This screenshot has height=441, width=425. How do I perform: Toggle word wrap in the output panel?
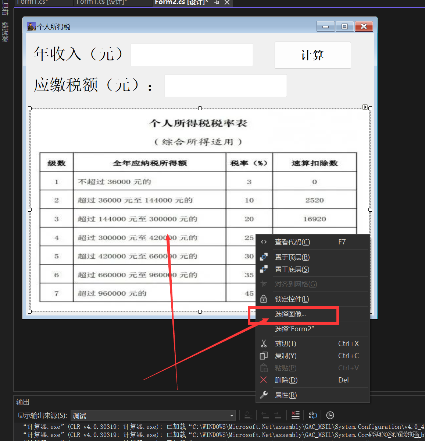coord(312,415)
